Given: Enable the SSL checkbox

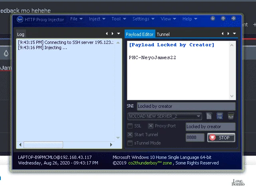Looking at the screenshot, I should (x=130, y=126).
